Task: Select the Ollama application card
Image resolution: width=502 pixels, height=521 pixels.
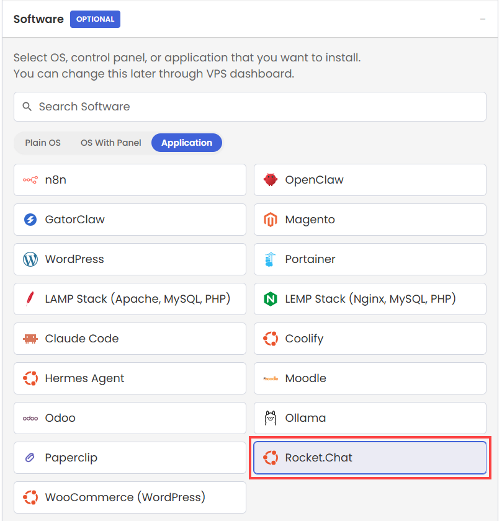Action: pos(370,418)
